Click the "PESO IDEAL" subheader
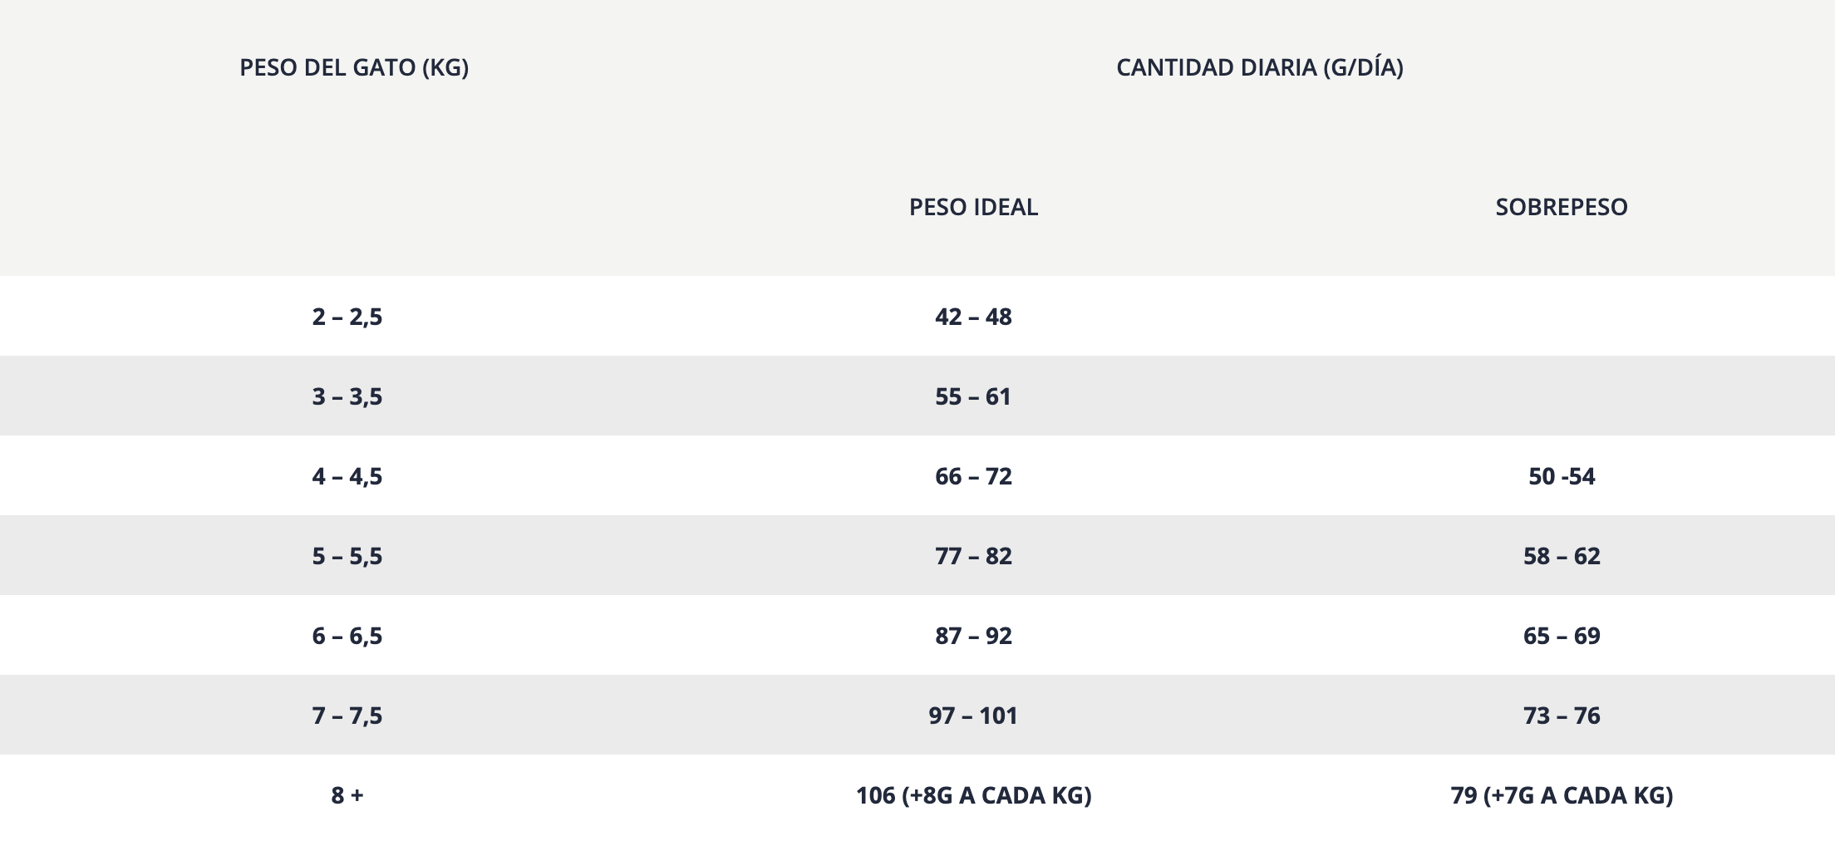The image size is (1835, 841). 973,207
